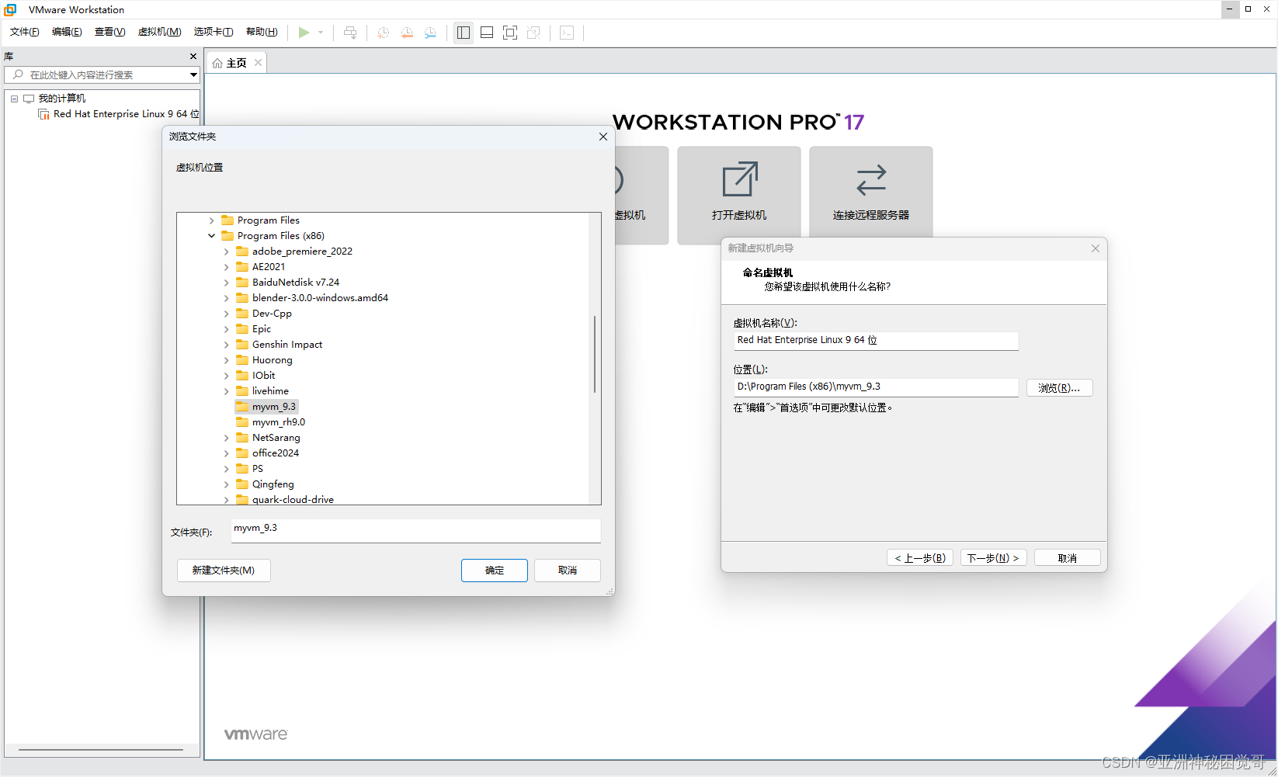Click 取消 in the new VM wizard
Image resolution: width=1278 pixels, height=777 pixels.
1067,558
